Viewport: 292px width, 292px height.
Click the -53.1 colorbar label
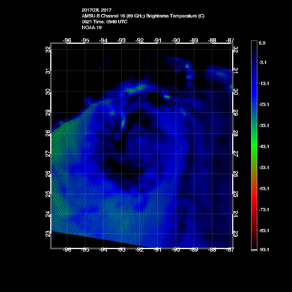tap(264, 168)
